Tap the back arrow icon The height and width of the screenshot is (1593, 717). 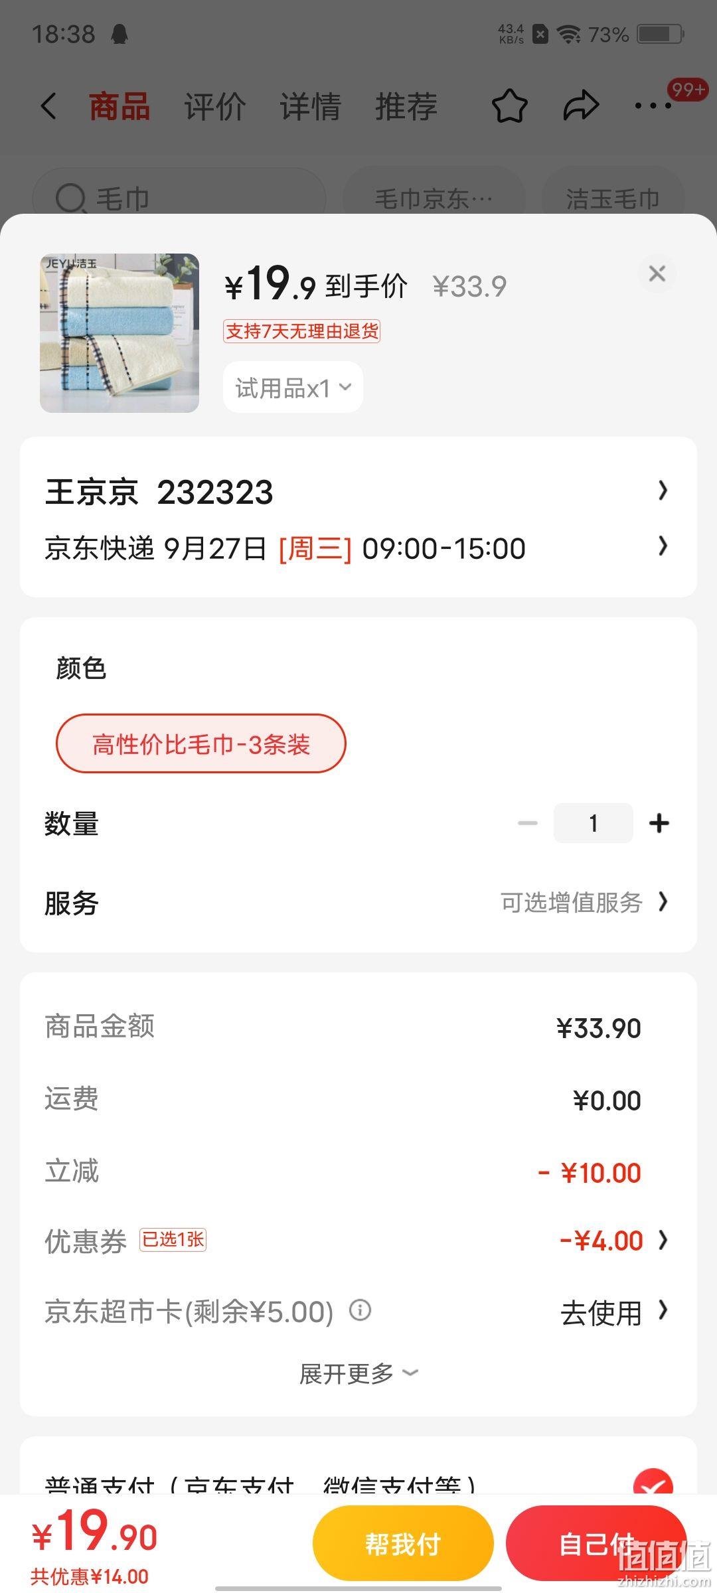tap(48, 106)
